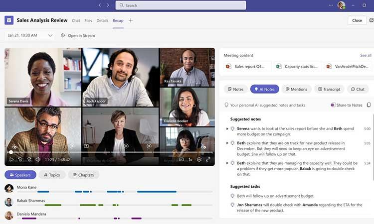Skip forward 10 seconds in recording
The image size is (374, 224).
[29, 160]
